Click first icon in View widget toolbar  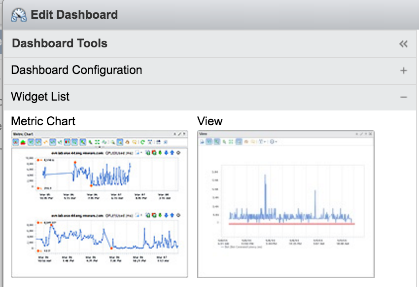click(202, 142)
